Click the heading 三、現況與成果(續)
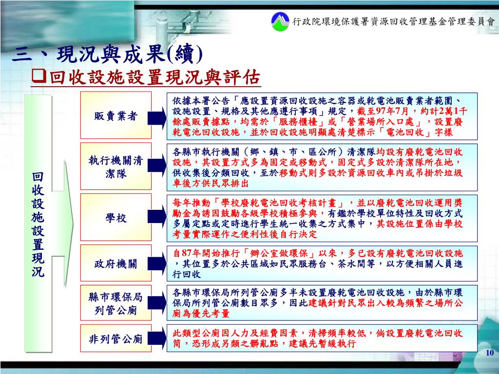This screenshot has height=374, width=499. 108,54
